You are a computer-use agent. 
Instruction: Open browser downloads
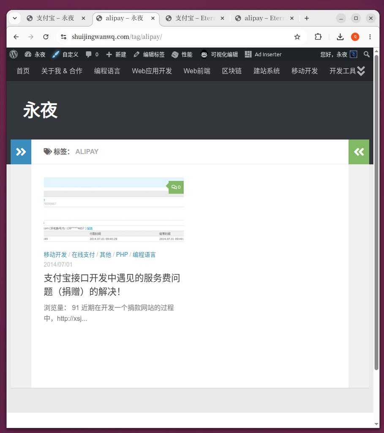(340, 37)
